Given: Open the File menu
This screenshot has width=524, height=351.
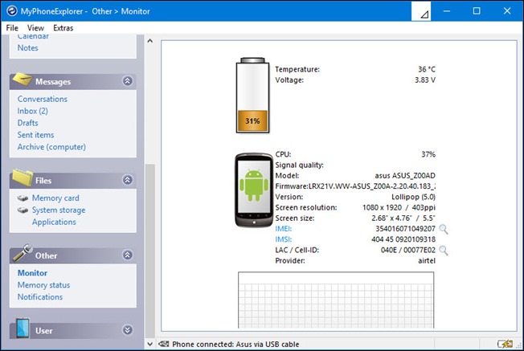Looking at the screenshot, I should (x=12, y=28).
